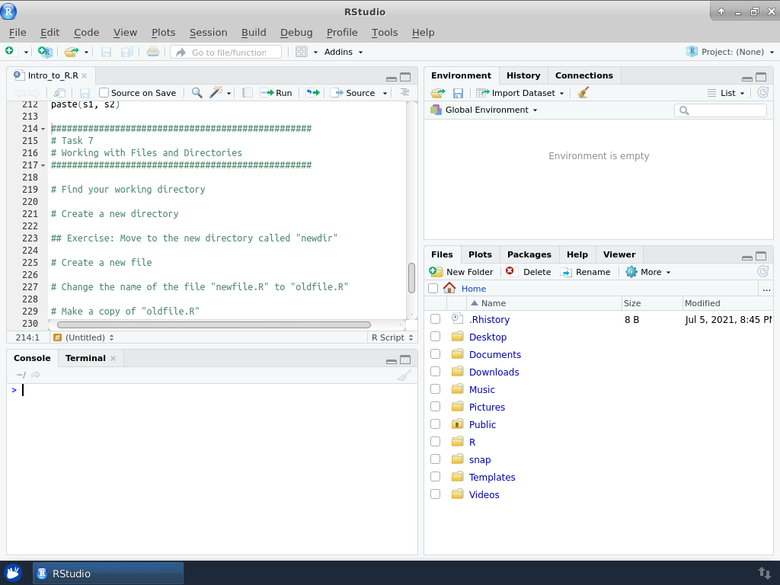The width and height of the screenshot is (780, 585).
Task: Clear environment with the broom icon
Action: pyautogui.click(x=583, y=93)
